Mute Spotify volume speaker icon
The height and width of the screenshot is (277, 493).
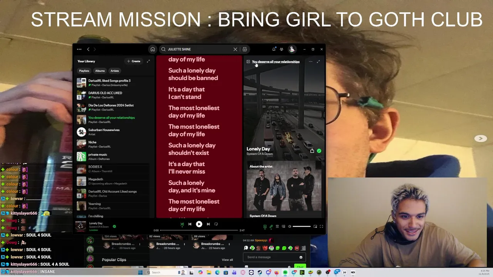tap(290, 226)
